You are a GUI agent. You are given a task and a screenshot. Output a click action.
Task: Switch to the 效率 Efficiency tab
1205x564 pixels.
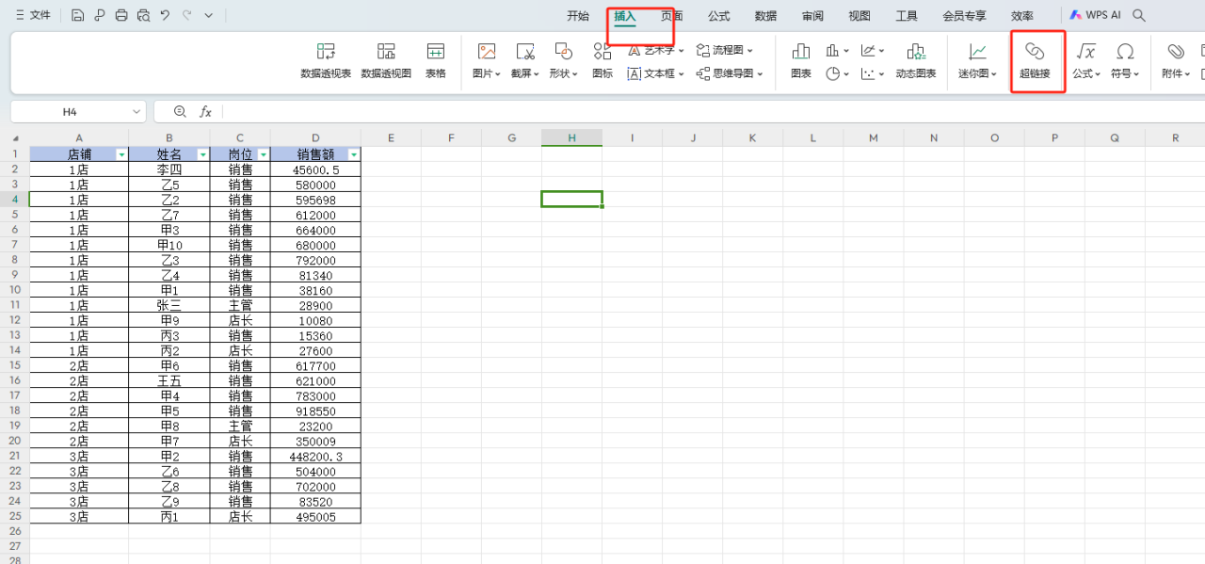coord(1022,16)
